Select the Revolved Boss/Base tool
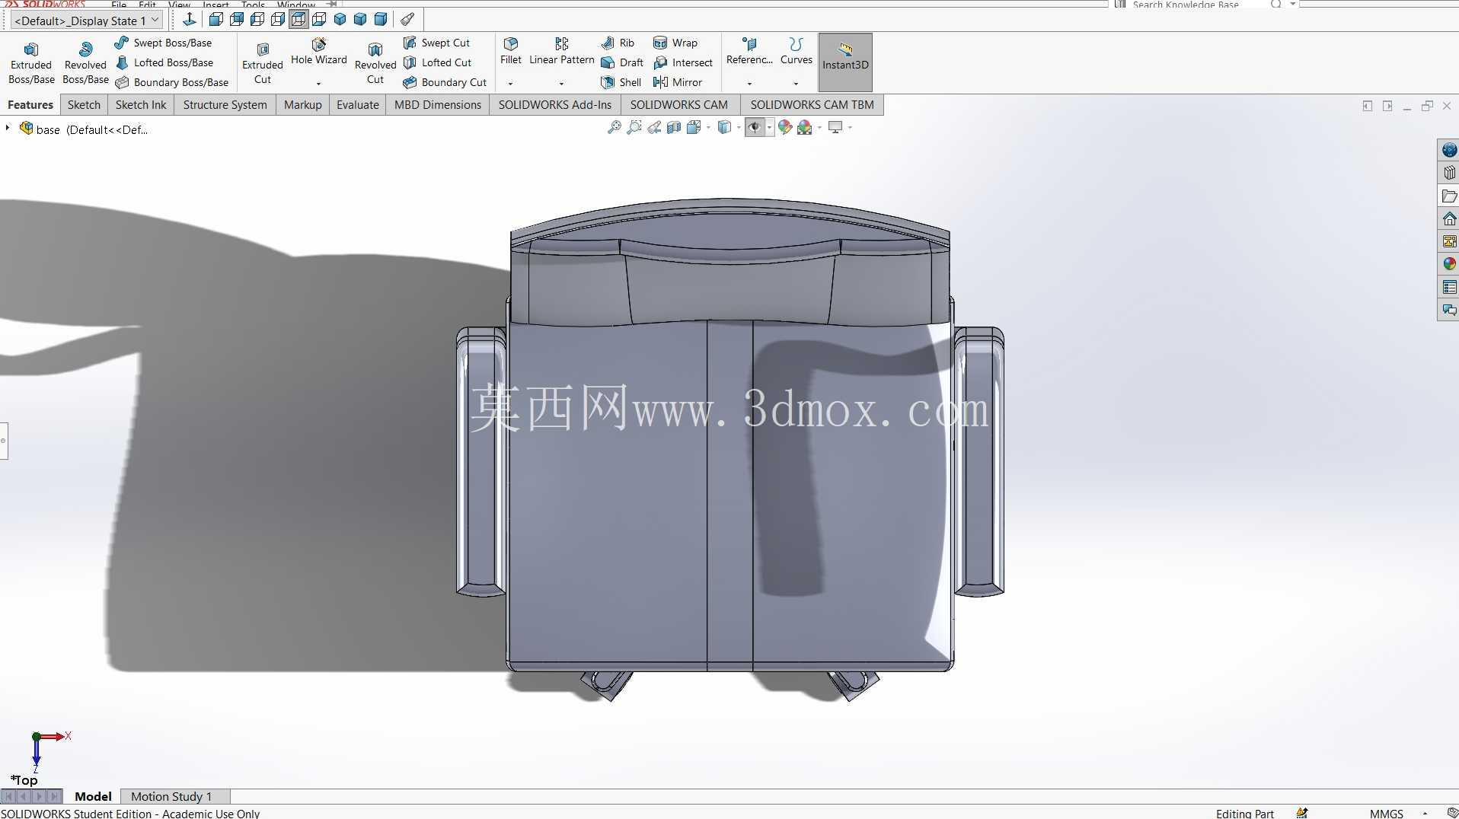This screenshot has width=1459, height=819. click(x=85, y=63)
